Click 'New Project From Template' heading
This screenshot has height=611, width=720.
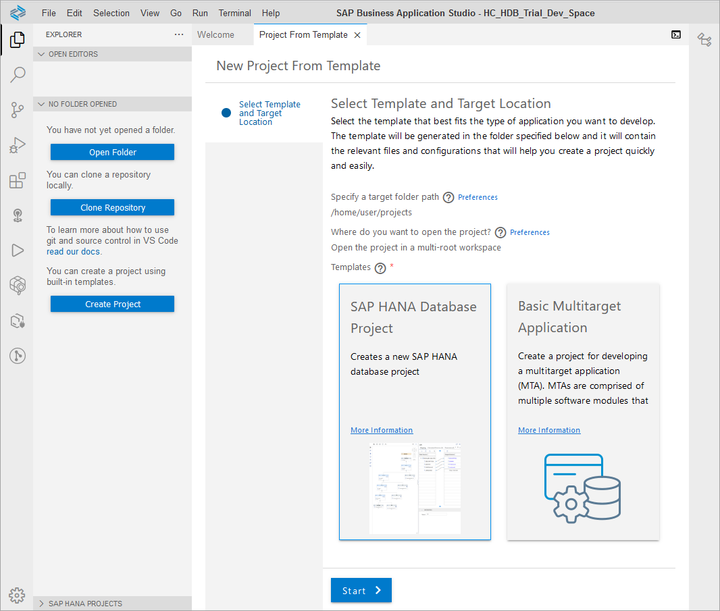299,66
